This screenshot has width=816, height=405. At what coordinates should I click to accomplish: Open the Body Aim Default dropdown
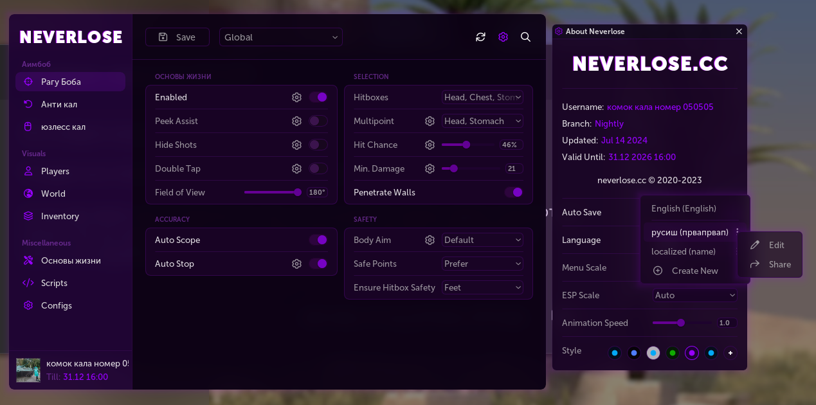[482, 240]
